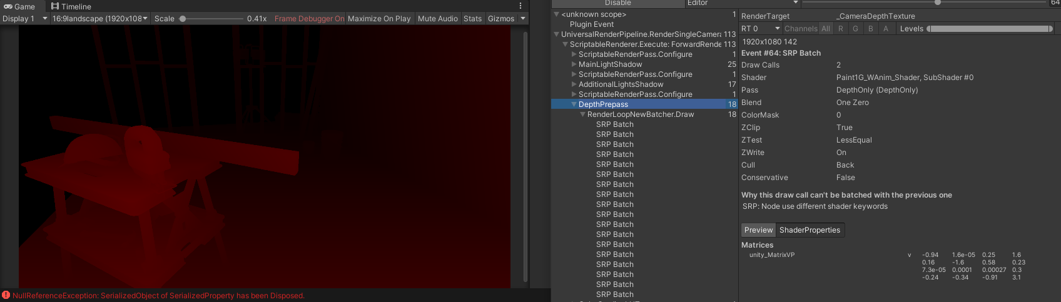Click the Game tab controller icon
1061x302 pixels.
click(8, 6)
